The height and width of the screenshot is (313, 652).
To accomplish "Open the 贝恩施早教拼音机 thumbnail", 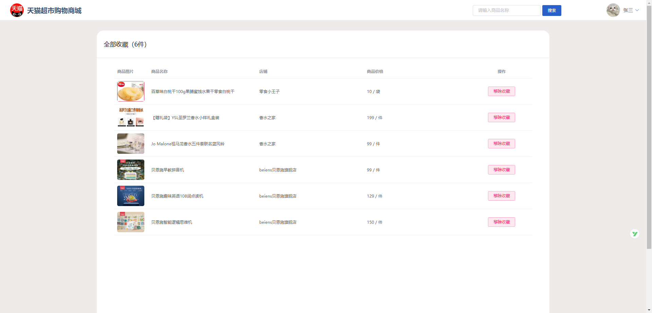I will point(131,170).
